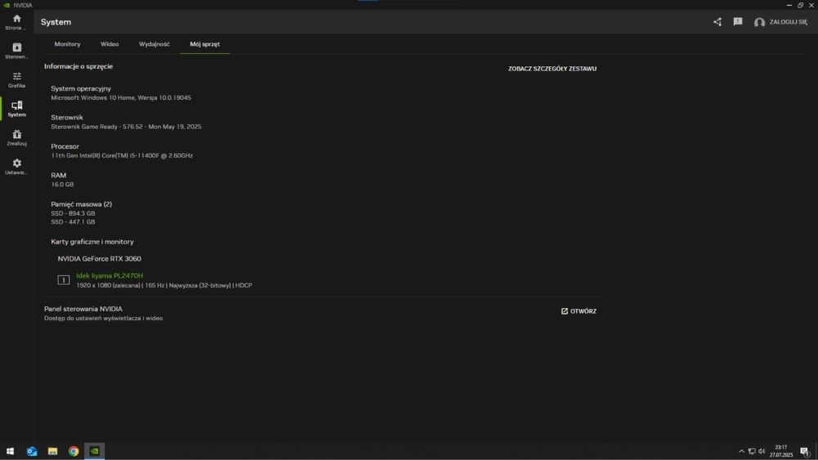Click the Informacje o sprzęcie heading

(79, 66)
